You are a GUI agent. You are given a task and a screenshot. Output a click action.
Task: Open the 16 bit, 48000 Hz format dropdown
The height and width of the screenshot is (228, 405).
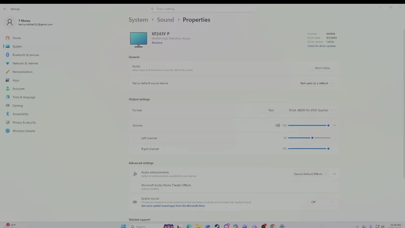311,110
